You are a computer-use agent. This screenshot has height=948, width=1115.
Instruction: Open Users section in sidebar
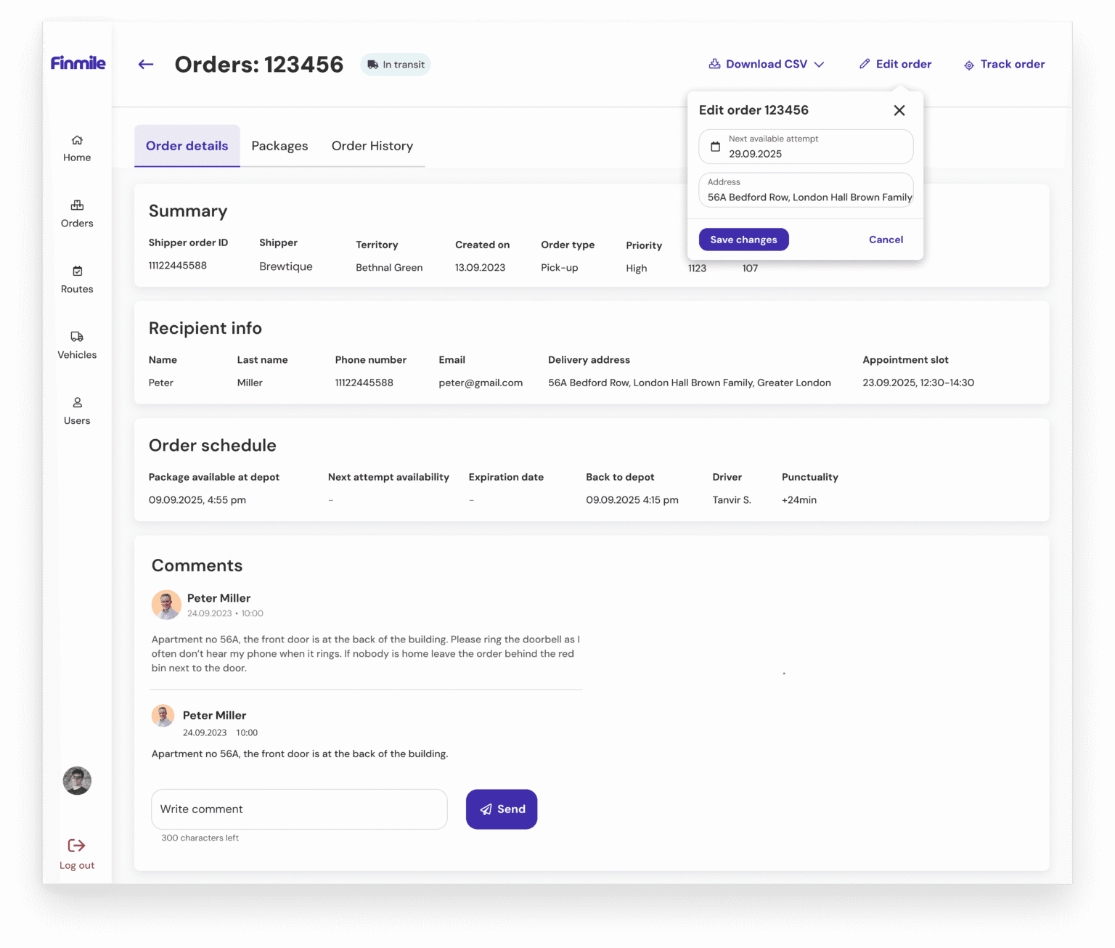click(77, 411)
